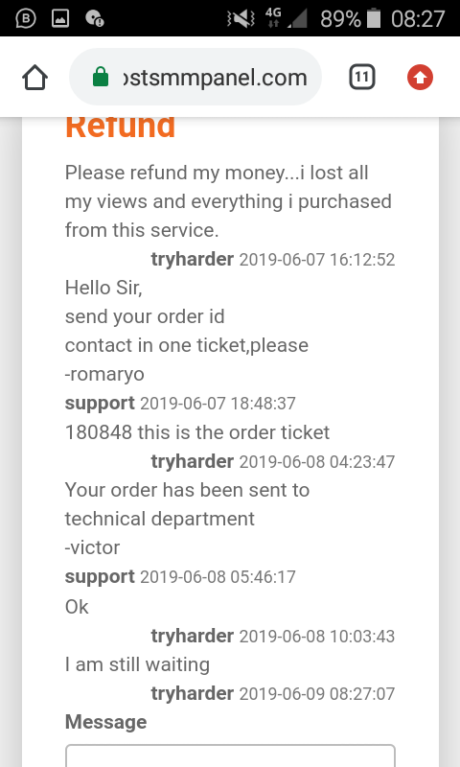Tap the Refund ticket heading

coord(120,128)
